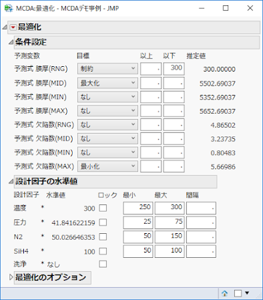Close the MCDA:最適化 window

pyautogui.click(x=250, y=8)
